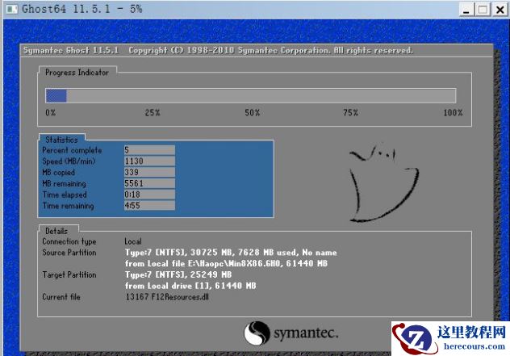Click the MB remaining label
This screenshot has width=510, height=356.
pos(64,183)
